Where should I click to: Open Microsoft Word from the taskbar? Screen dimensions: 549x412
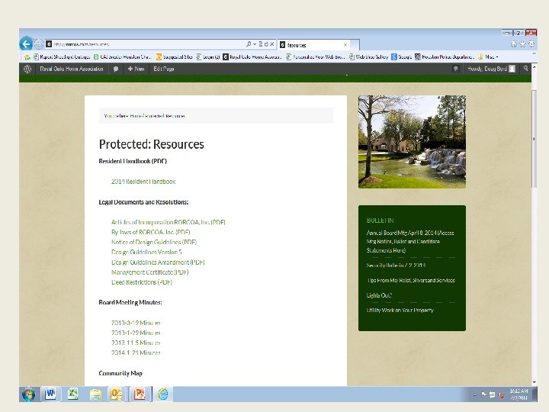tap(51, 394)
